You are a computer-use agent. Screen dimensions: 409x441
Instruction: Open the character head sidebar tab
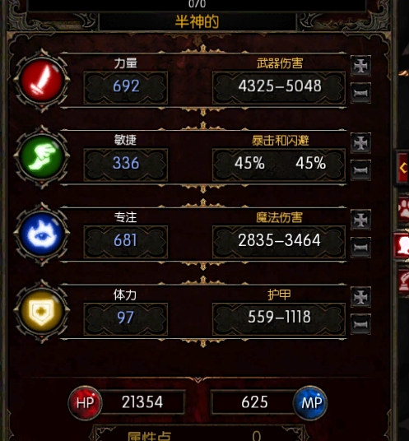pos(402,245)
